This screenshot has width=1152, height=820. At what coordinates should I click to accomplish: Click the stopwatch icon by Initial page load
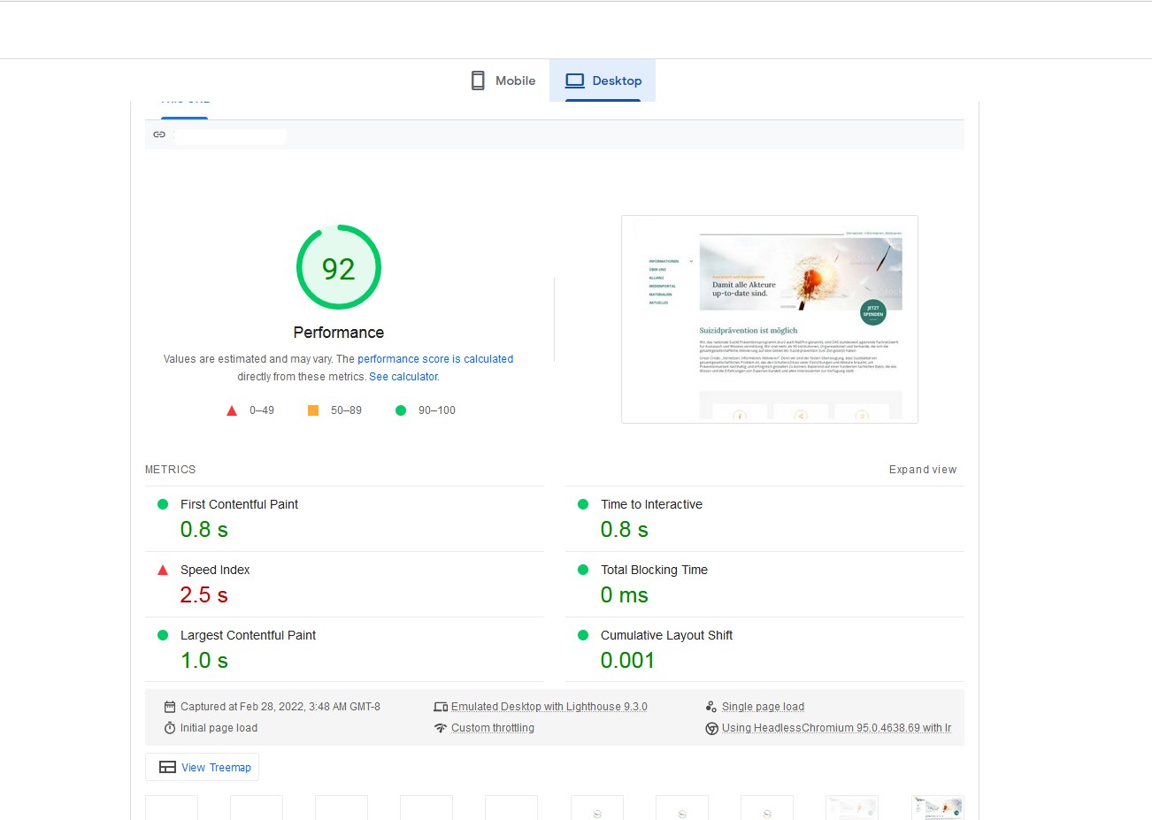point(170,728)
